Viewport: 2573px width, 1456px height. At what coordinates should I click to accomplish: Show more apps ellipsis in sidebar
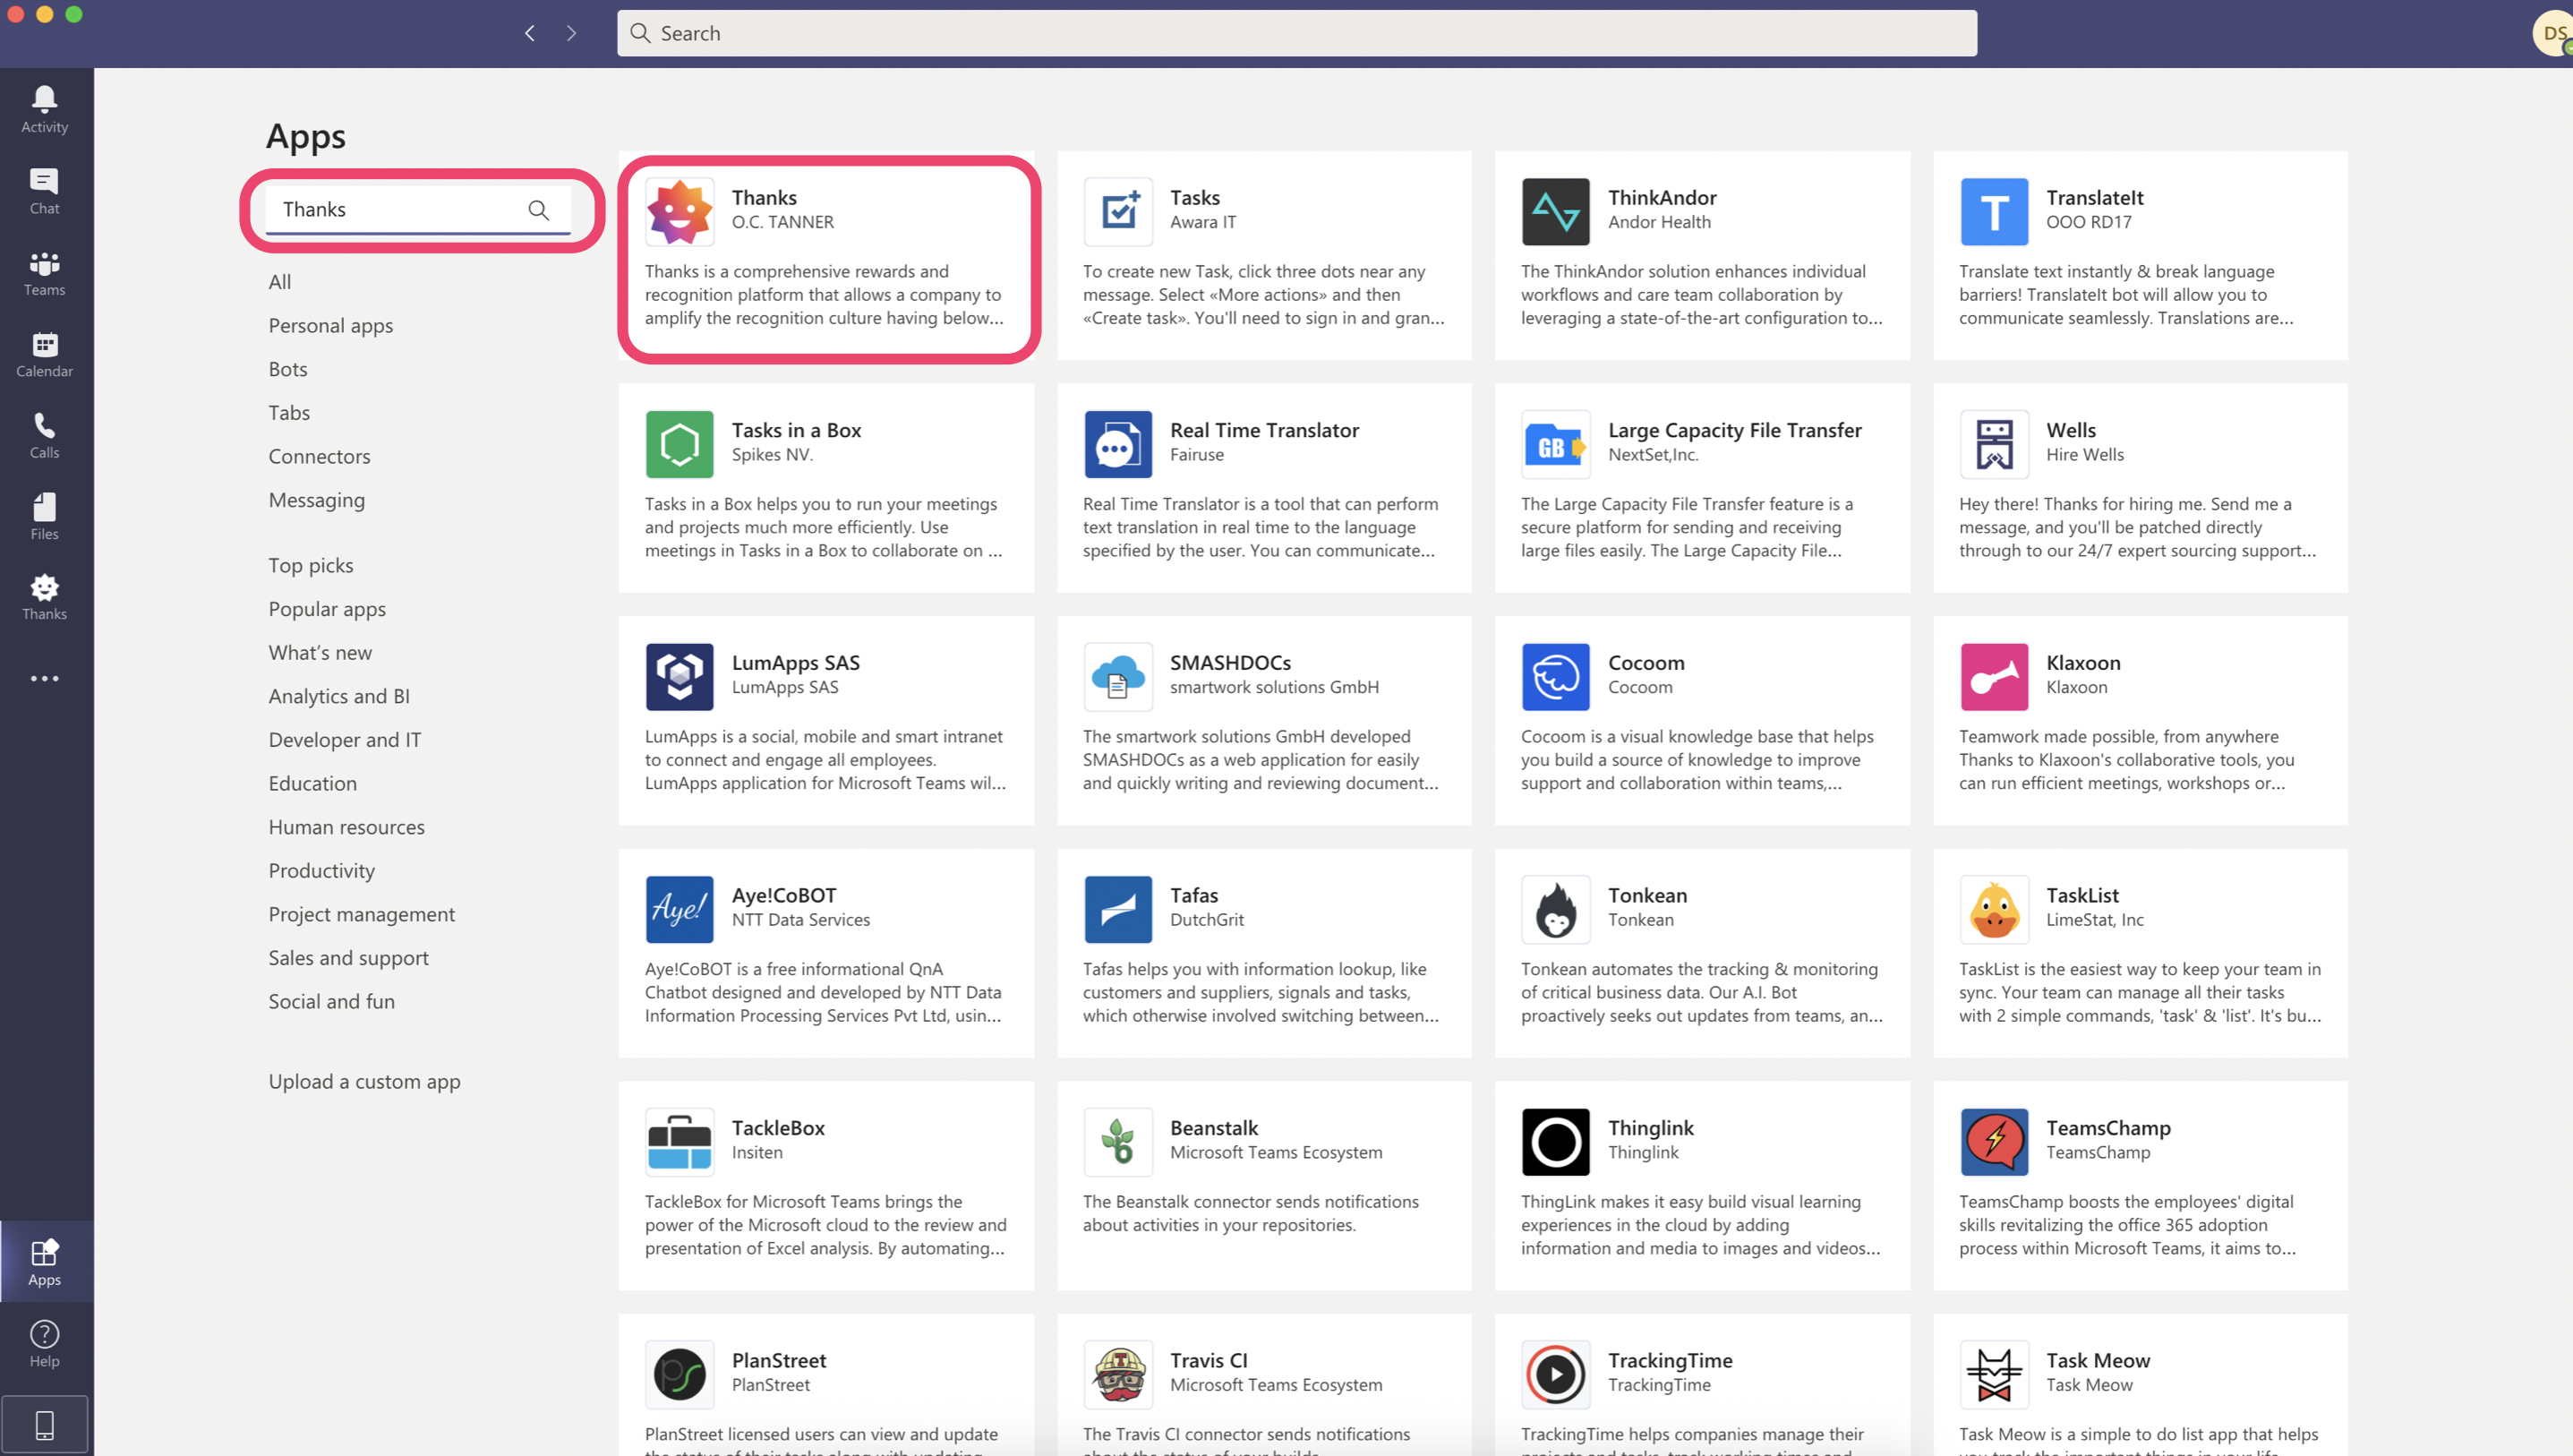coord(44,678)
